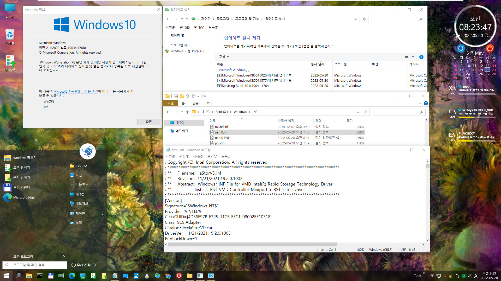Open the Windows Start button on the taskbar

pyautogui.click(x=6, y=276)
